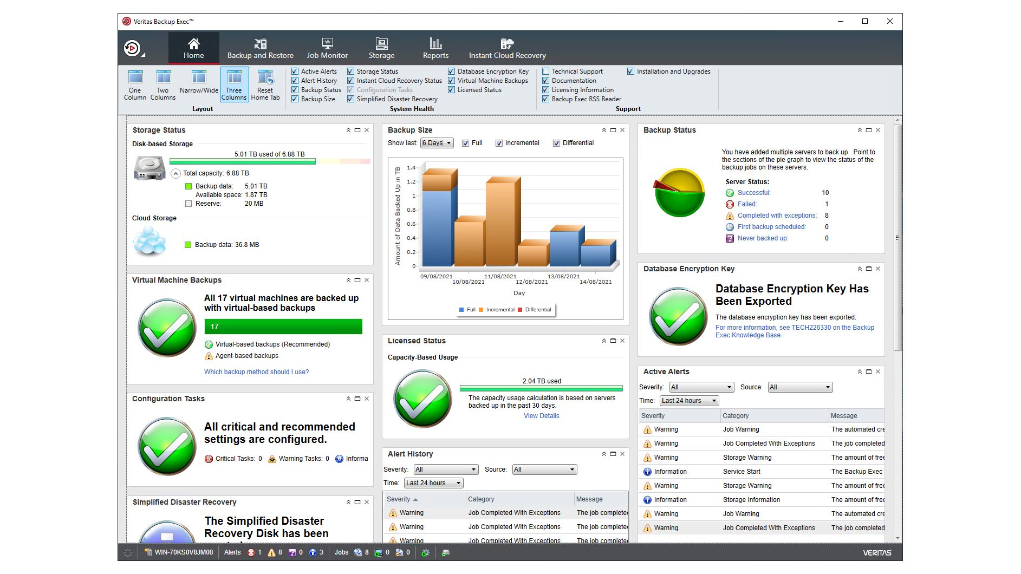Go to the Storage tab

click(382, 48)
